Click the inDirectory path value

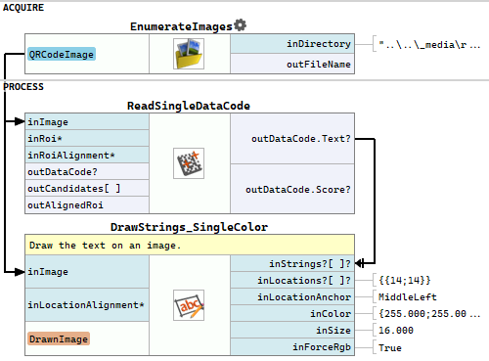(x=429, y=44)
